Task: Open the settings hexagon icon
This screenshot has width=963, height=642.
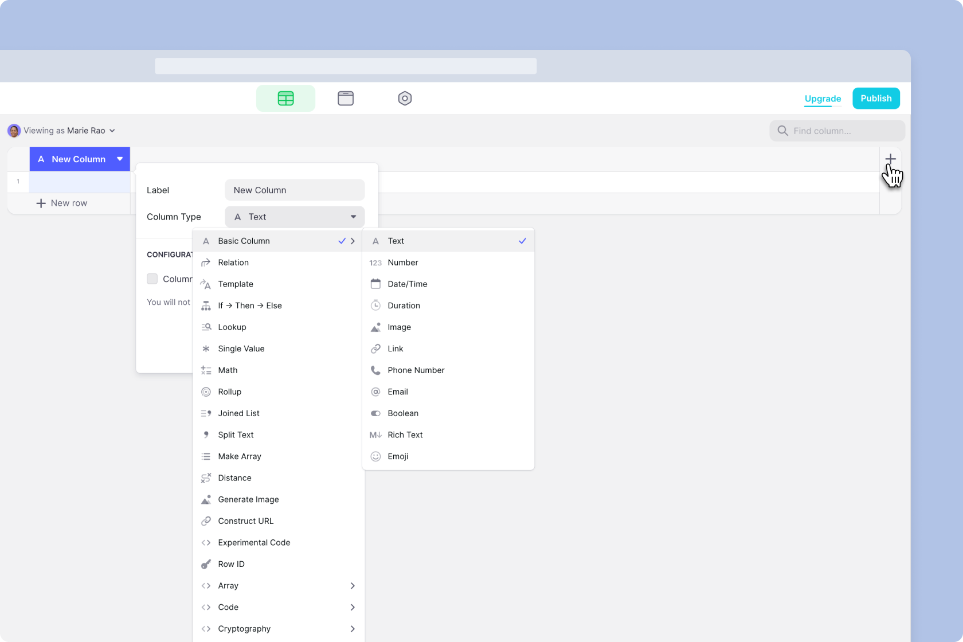Action: [x=405, y=99]
